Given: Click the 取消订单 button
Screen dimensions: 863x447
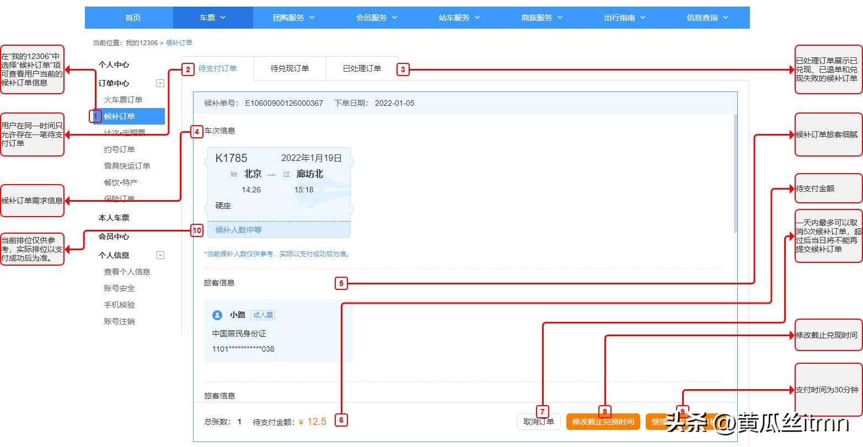Looking at the screenshot, I should click(x=538, y=422).
